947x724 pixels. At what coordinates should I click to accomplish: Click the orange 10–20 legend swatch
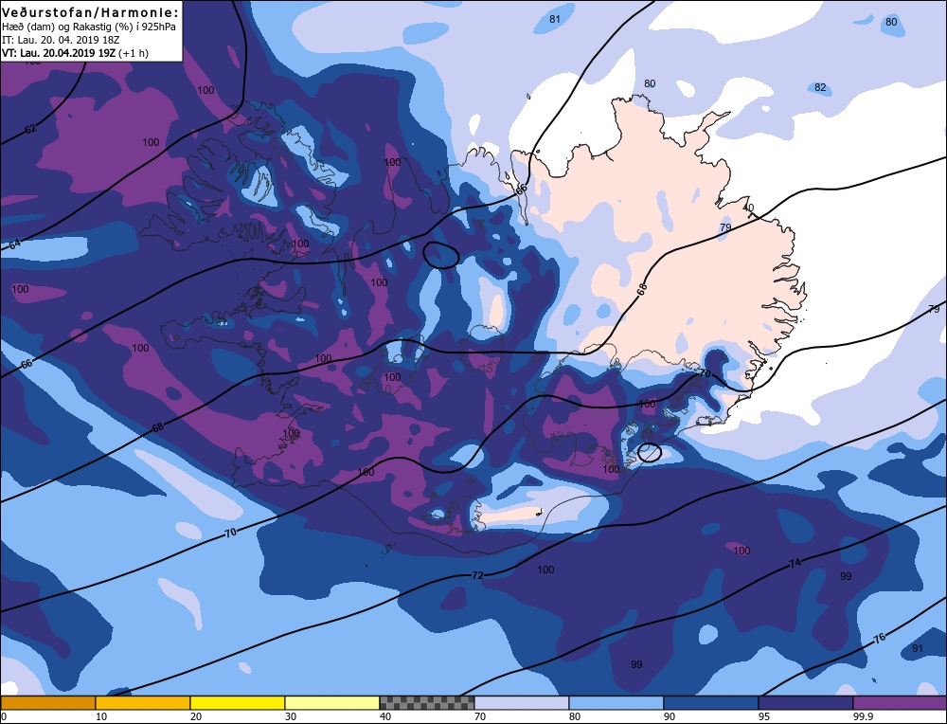pyautogui.click(x=143, y=703)
